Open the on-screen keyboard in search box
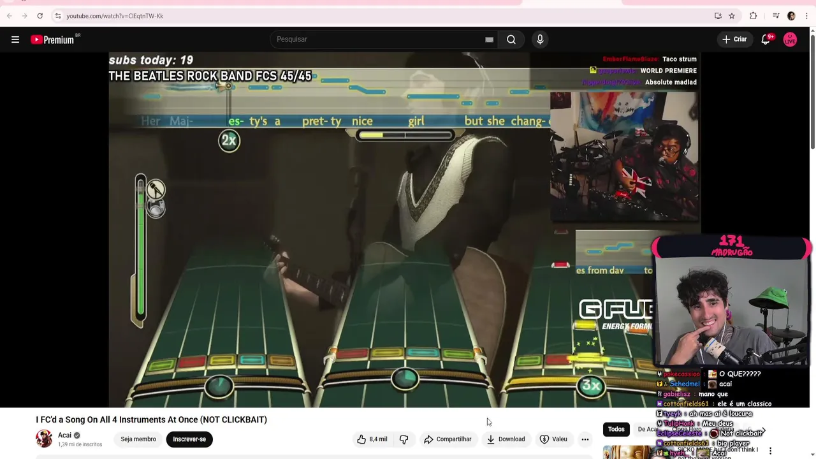 (489, 40)
